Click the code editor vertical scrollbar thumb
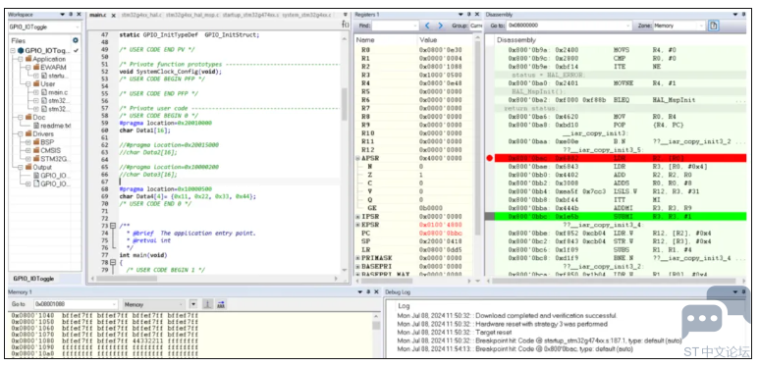 345,104
